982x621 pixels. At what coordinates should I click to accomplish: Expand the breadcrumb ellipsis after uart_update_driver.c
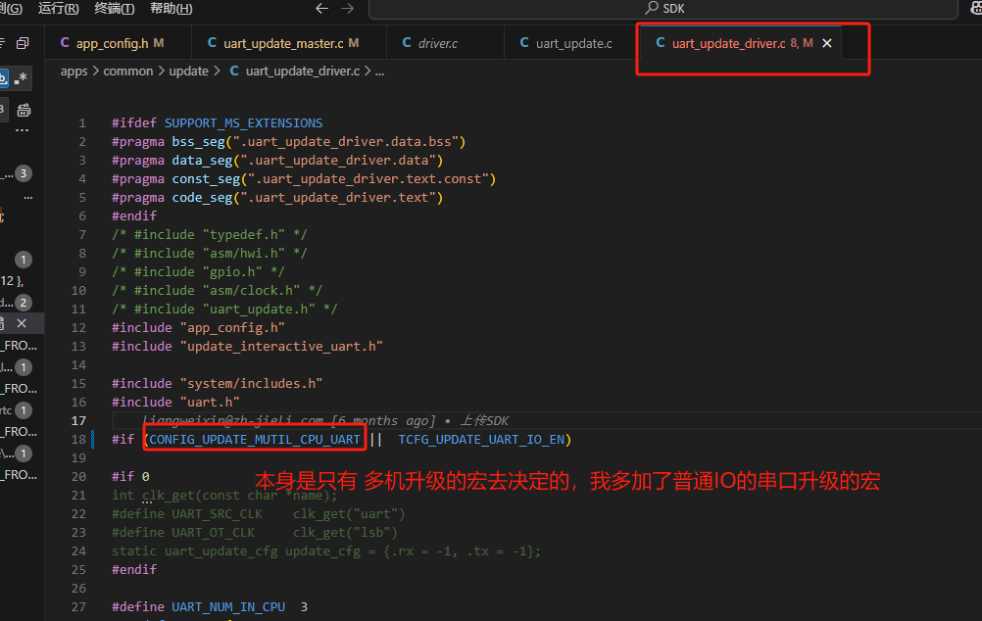point(379,71)
